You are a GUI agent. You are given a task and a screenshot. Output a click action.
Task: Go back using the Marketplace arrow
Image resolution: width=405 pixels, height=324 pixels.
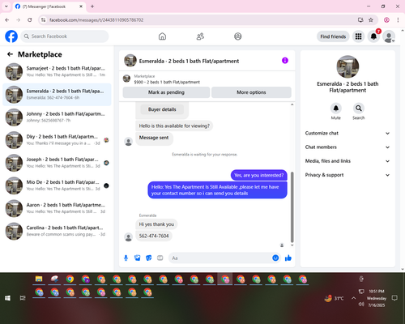(x=10, y=54)
